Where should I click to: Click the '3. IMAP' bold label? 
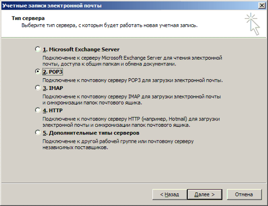pos(53,88)
